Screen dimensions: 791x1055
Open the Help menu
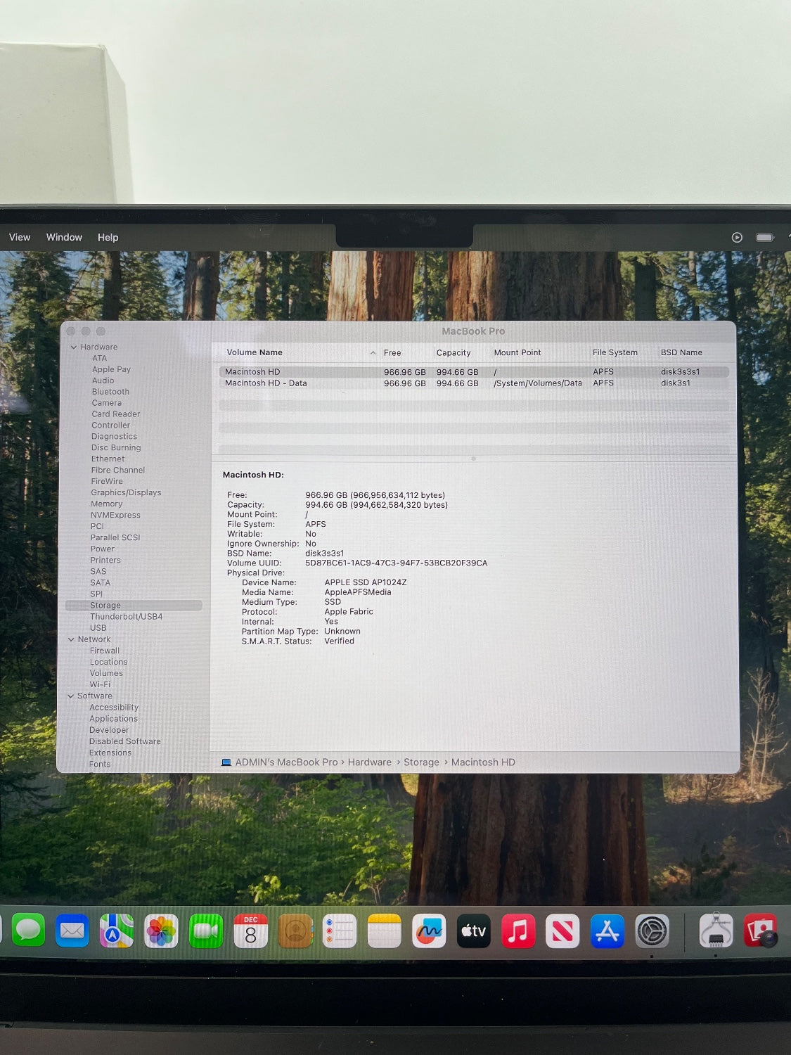tap(108, 238)
